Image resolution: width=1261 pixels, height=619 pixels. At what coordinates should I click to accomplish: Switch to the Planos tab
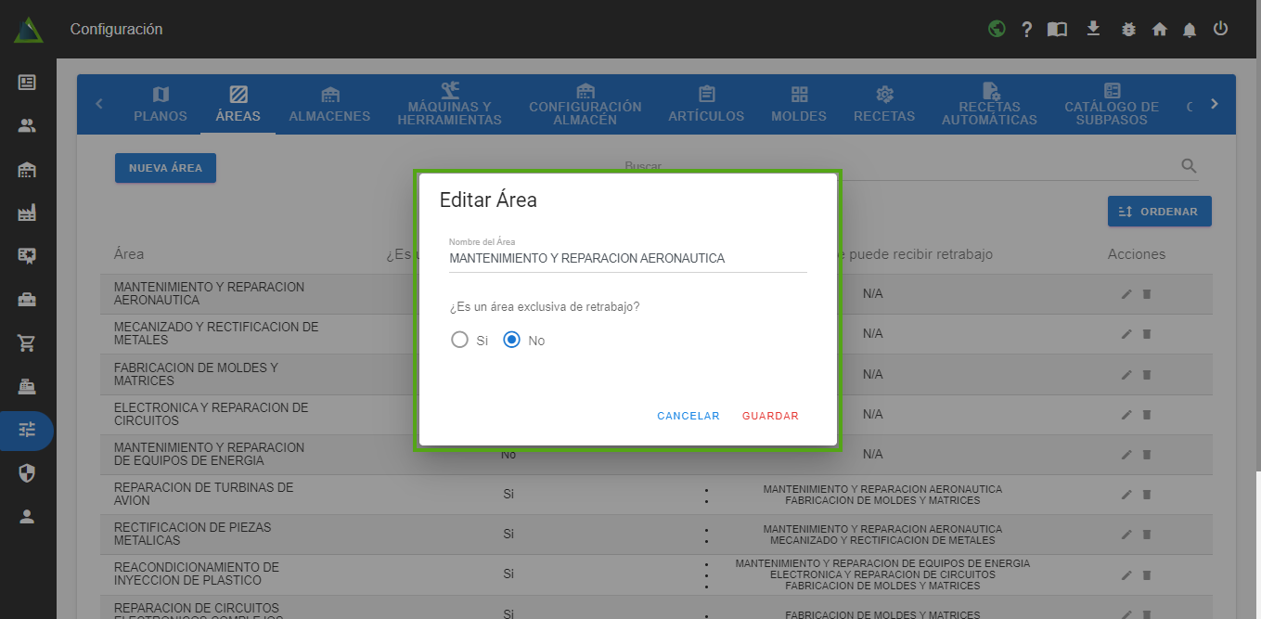(x=161, y=105)
